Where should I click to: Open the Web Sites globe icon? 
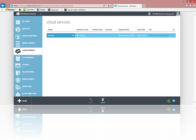(x=18, y=30)
